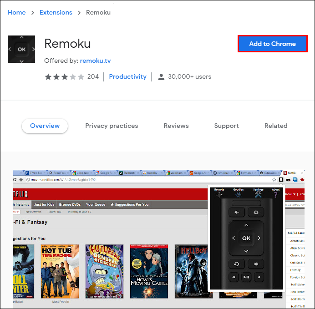Open the Extensions breadcrumb link
315x309 pixels.
[56, 12]
